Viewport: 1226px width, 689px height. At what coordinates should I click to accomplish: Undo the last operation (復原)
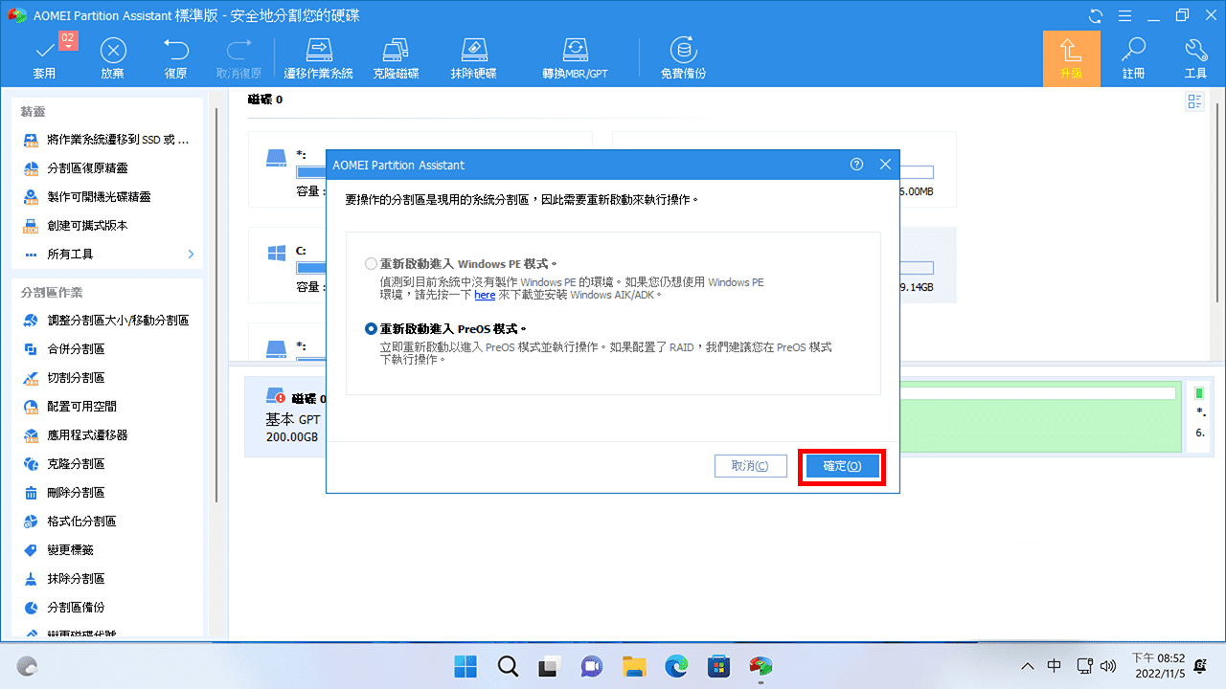click(175, 57)
